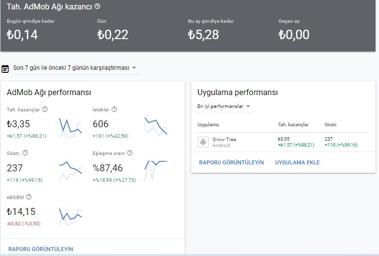This screenshot has width=379, height=256.
Task: Click Geçen ay value ₺0,00
Action: (294, 35)
